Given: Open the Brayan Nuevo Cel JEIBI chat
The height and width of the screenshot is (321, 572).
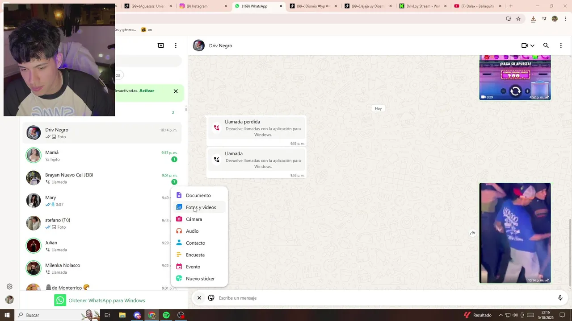Looking at the screenshot, I should pyautogui.click(x=102, y=178).
